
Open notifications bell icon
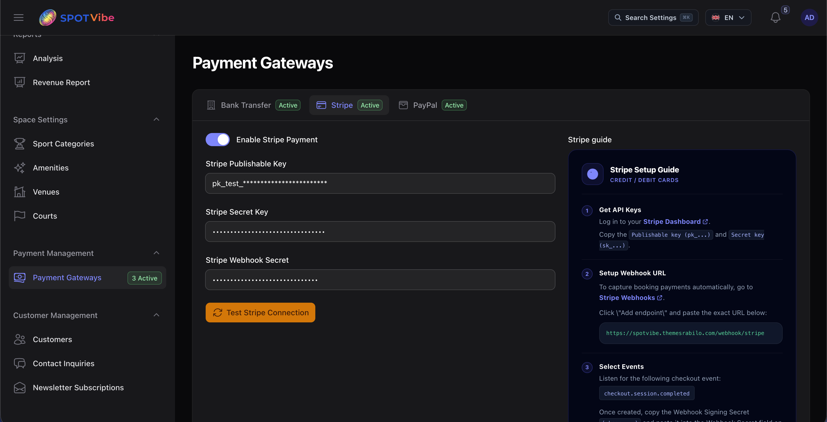pyautogui.click(x=775, y=18)
